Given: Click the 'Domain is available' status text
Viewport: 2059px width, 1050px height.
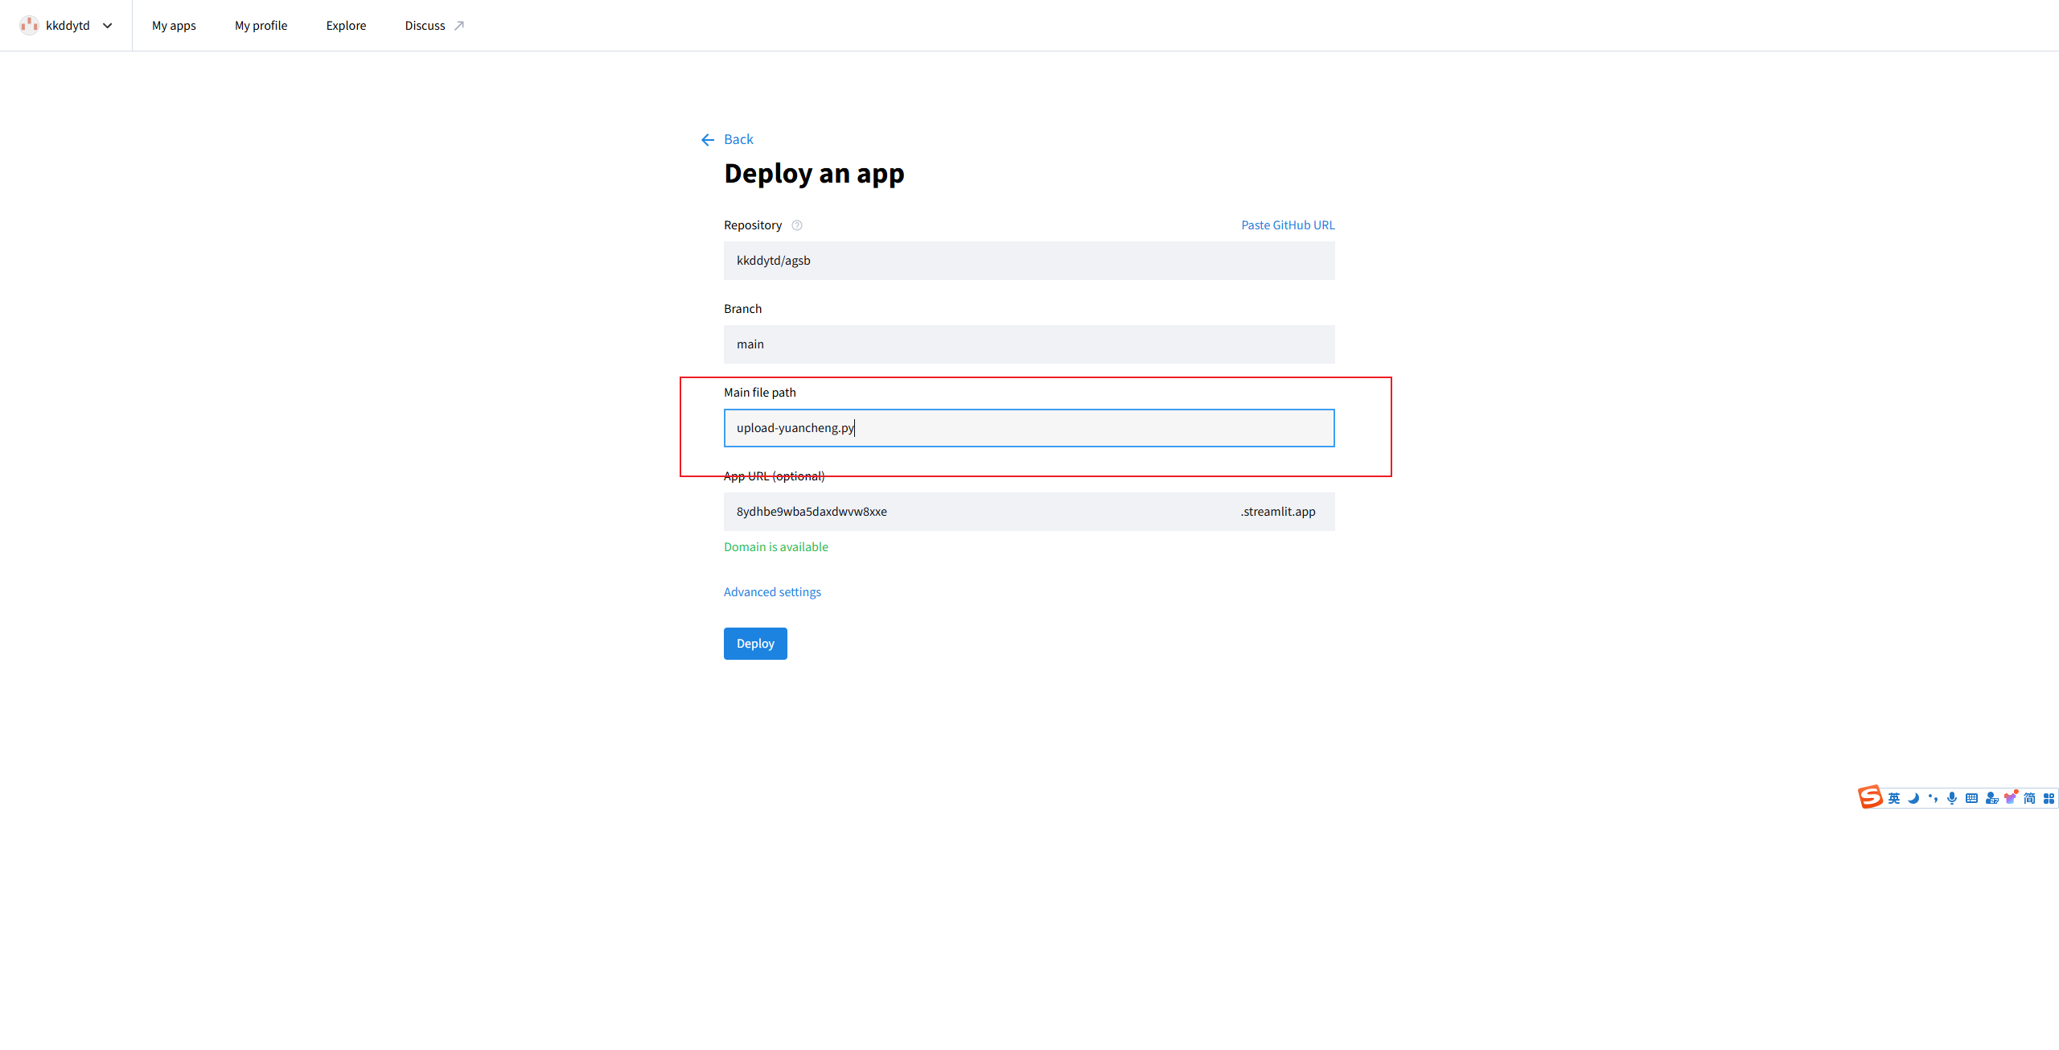Looking at the screenshot, I should (776, 547).
